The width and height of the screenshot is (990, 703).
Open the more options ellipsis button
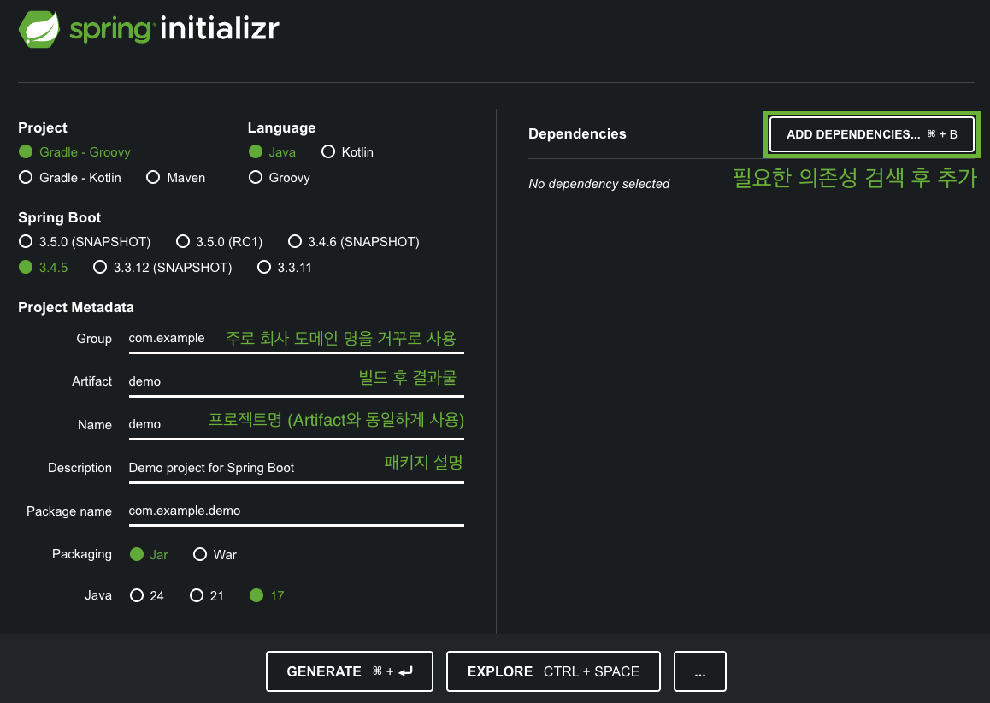pyautogui.click(x=700, y=671)
